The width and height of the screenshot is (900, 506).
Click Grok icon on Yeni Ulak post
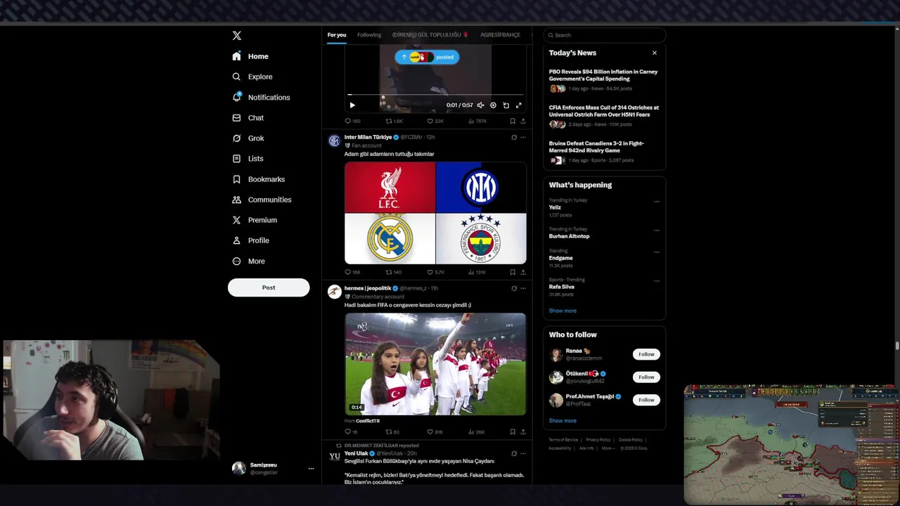click(514, 453)
